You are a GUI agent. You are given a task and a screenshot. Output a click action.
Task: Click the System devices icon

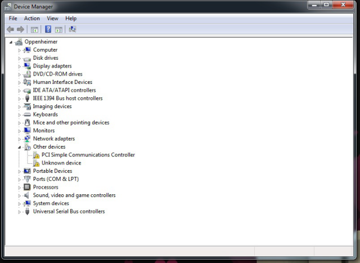point(27,203)
